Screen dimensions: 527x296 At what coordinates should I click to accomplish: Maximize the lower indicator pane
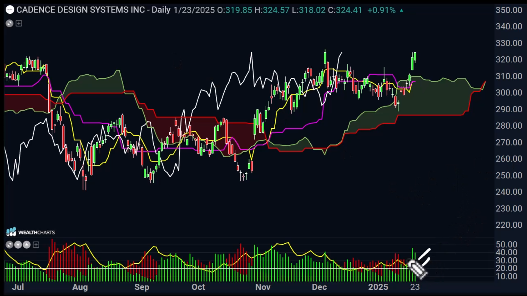[x=9, y=244]
